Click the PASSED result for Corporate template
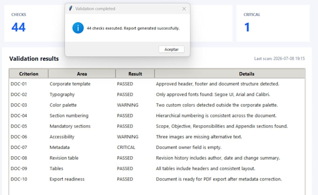Viewport: 318px width, 195px height. 125,84
